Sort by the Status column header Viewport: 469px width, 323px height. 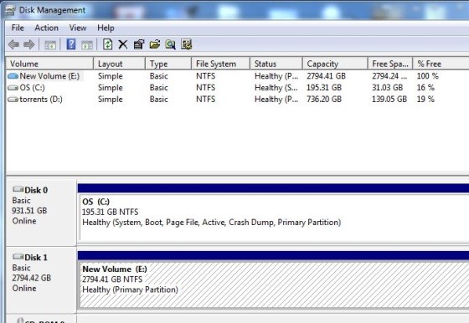(x=276, y=64)
